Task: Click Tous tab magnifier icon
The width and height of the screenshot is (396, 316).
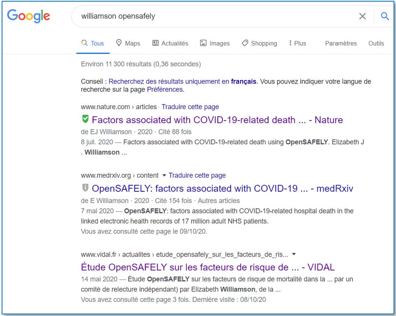Action: [85, 43]
